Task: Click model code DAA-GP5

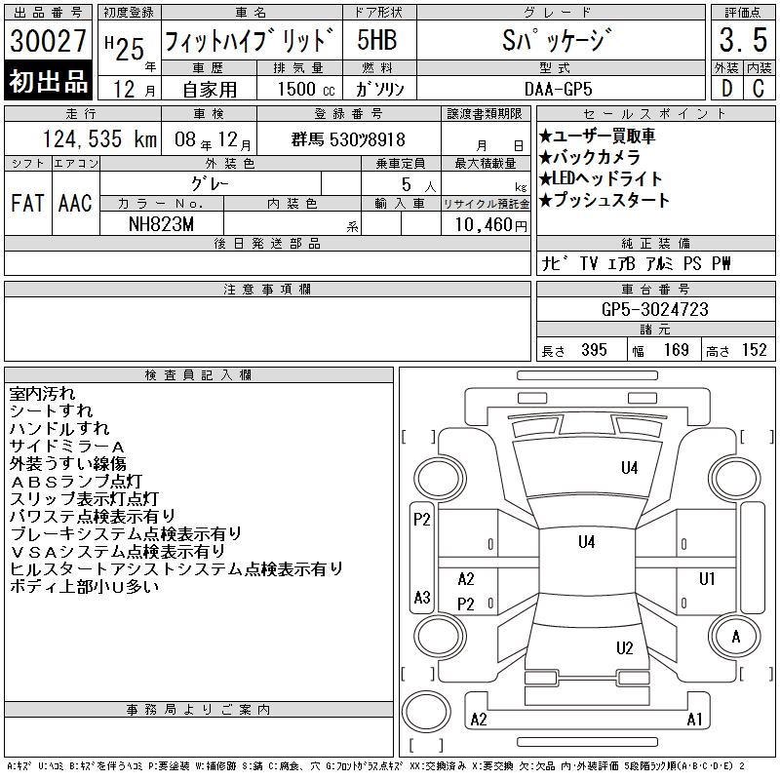Action: [558, 89]
